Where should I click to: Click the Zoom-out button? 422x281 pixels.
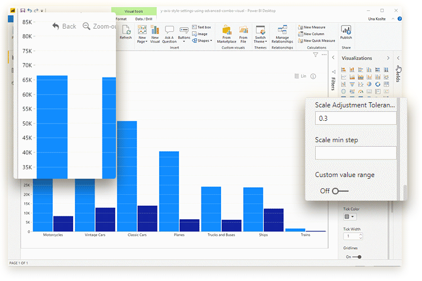click(99, 26)
